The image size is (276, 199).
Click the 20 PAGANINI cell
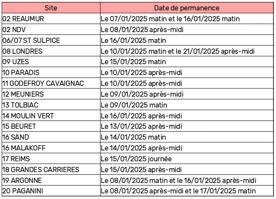point(51,191)
